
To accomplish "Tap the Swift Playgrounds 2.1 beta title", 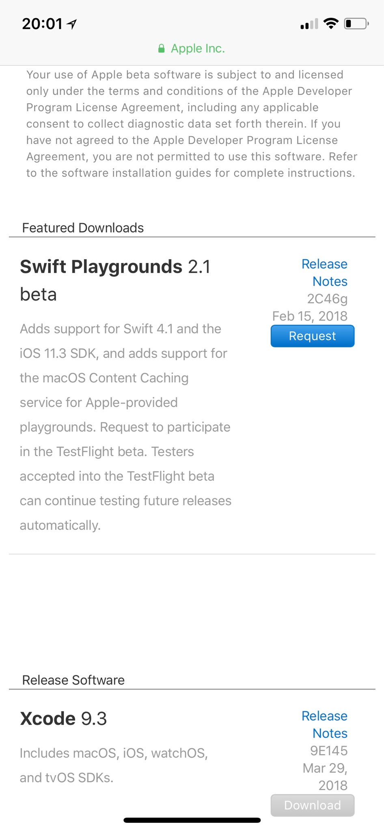I will pyautogui.click(x=115, y=280).
